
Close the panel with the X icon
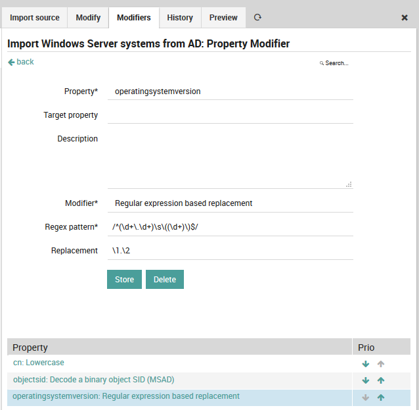coord(405,18)
